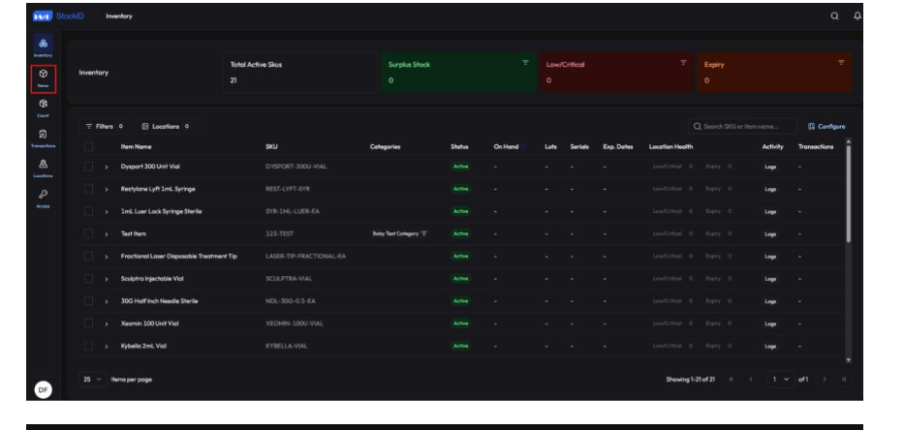Check the Restylane Lyft 1mL Syringe row
Viewport: 904px width, 430px height.
[88, 189]
